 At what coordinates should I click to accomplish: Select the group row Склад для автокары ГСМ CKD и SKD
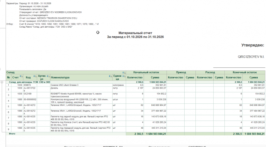coord(66,82)
